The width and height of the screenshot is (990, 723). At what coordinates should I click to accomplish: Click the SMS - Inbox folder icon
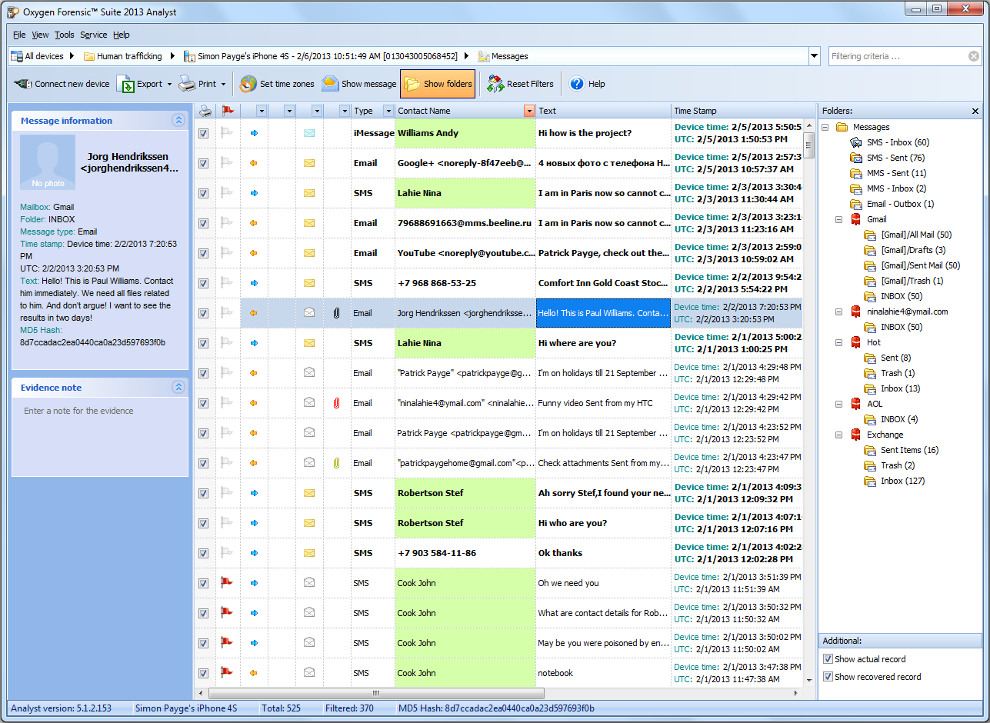856,142
